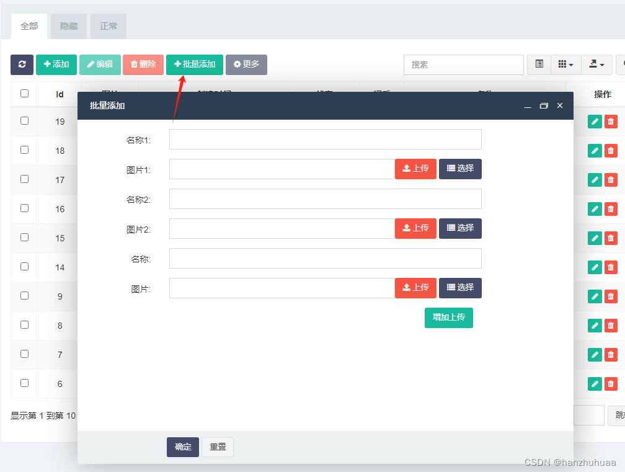Click the edit pencil icon for row 9
Screen dimensions: 625x472
(x=595, y=296)
